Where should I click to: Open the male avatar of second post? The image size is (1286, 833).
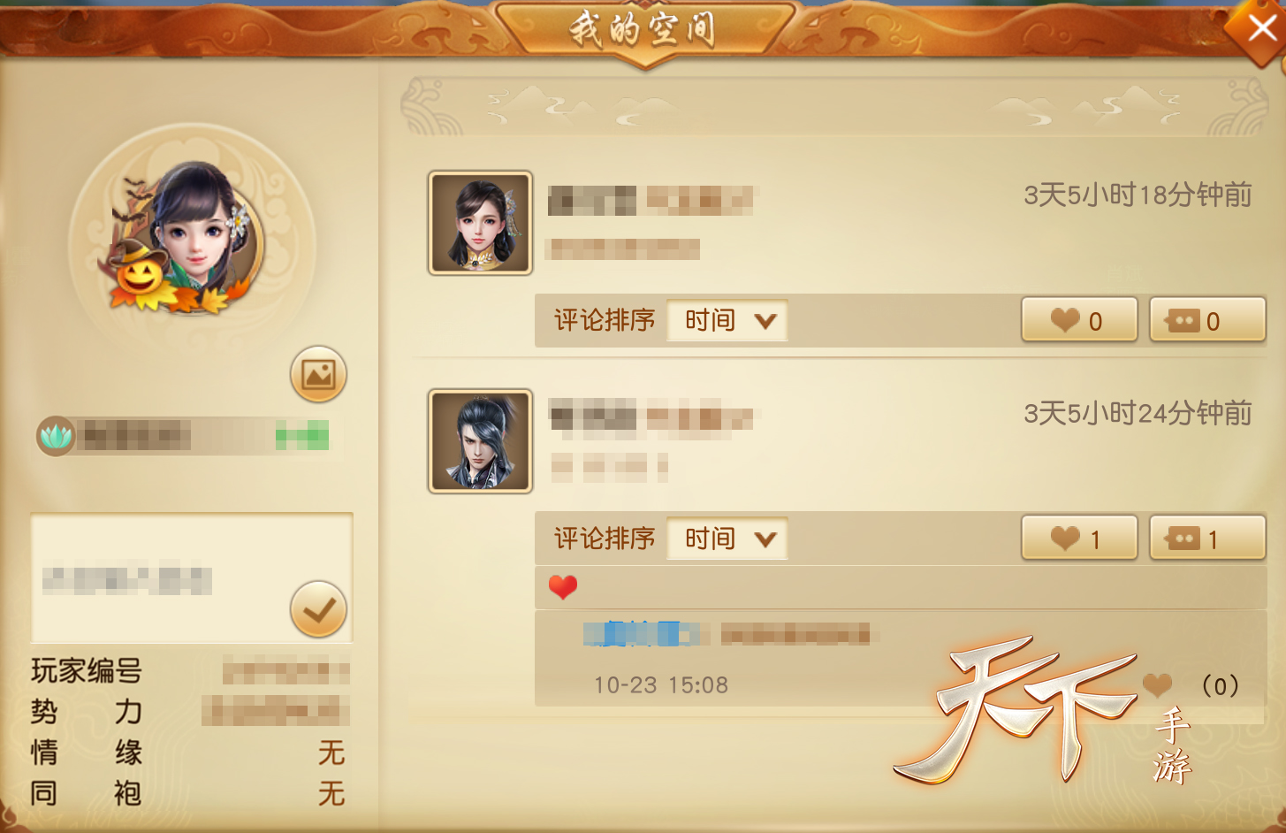click(480, 441)
